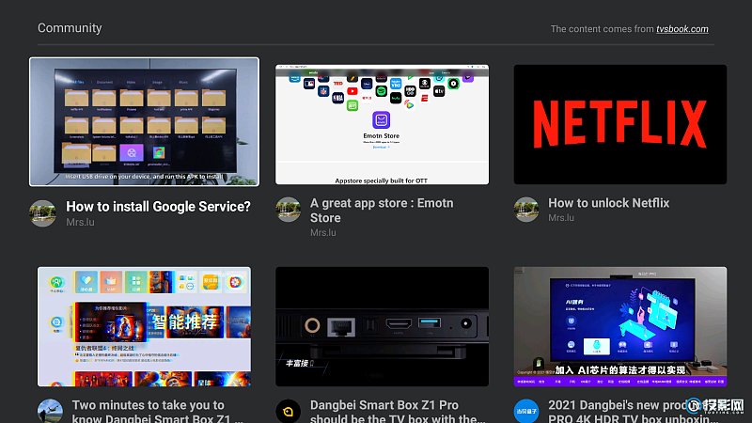Open the Netflix logo thumbnail
This screenshot has width=752, height=423.
[x=620, y=125]
